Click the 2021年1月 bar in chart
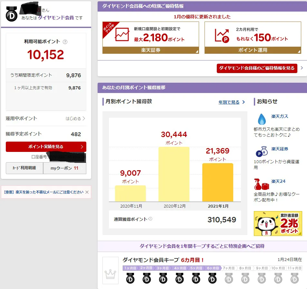 tap(218, 182)
